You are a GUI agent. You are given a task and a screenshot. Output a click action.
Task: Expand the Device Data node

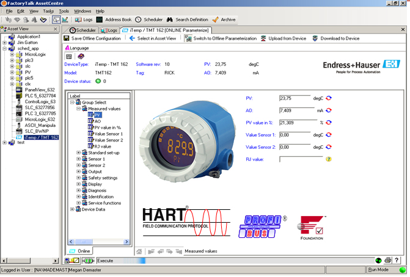point(72,209)
